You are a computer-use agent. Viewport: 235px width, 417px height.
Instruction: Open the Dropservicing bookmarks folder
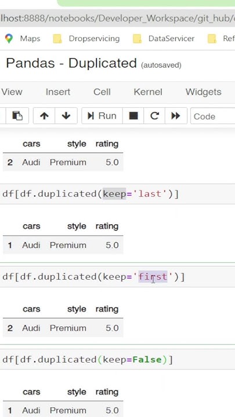(x=86, y=39)
